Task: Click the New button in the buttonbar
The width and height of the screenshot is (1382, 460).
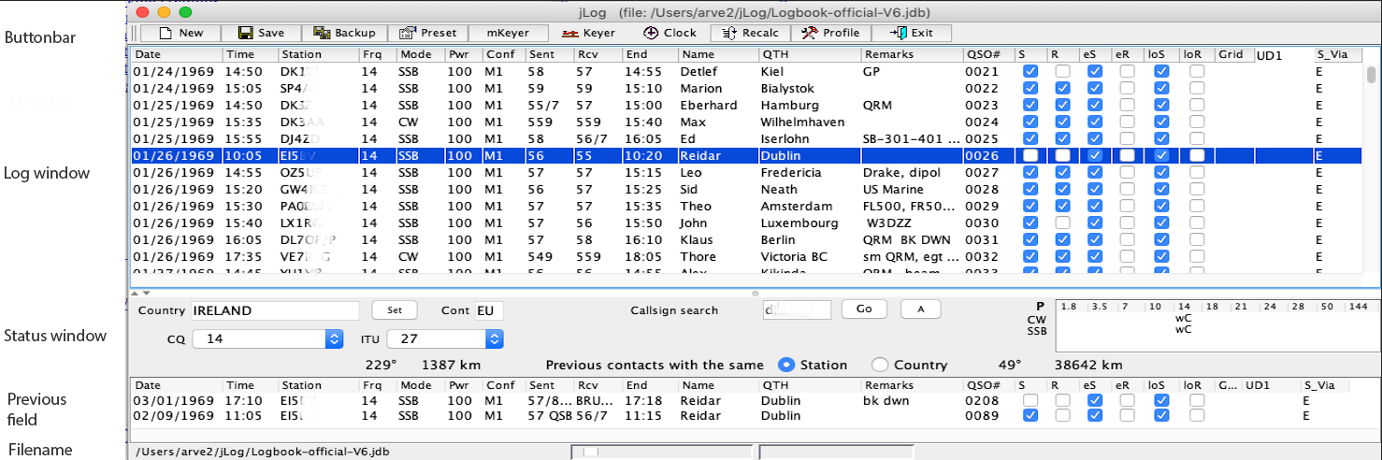Action: (x=180, y=33)
